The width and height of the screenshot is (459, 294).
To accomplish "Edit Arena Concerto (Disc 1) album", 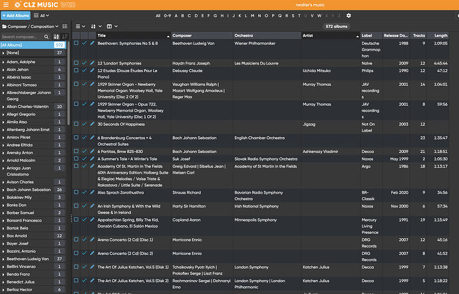I will [x=92, y=239].
